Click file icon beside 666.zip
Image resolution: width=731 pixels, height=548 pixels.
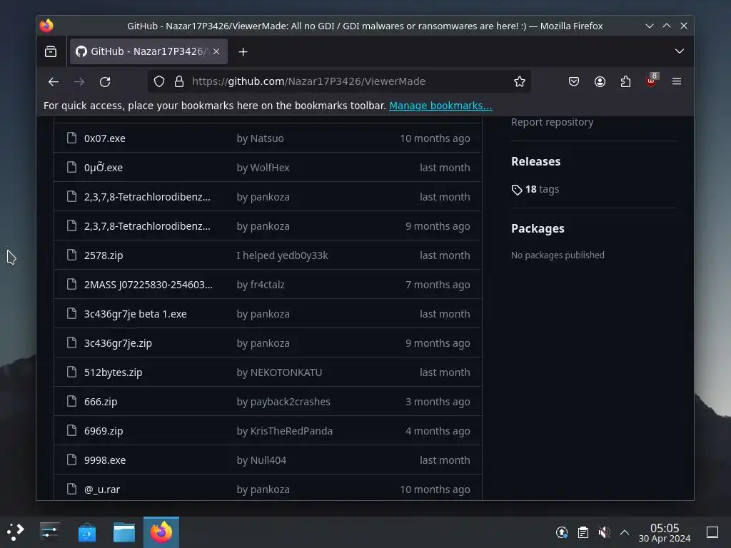71,401
